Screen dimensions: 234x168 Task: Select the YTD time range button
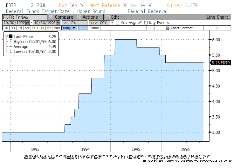34,28
